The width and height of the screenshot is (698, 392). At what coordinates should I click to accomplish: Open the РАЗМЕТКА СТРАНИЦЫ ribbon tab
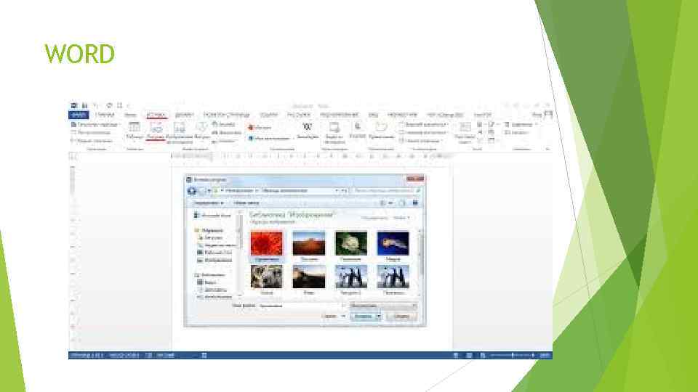(227, 115)
